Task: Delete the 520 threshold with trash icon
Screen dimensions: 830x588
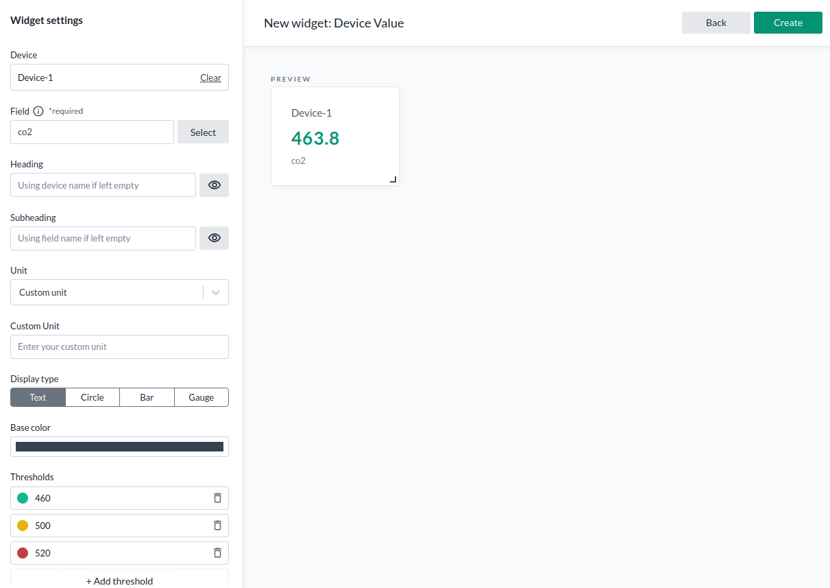Action: [x=217, y=552]
